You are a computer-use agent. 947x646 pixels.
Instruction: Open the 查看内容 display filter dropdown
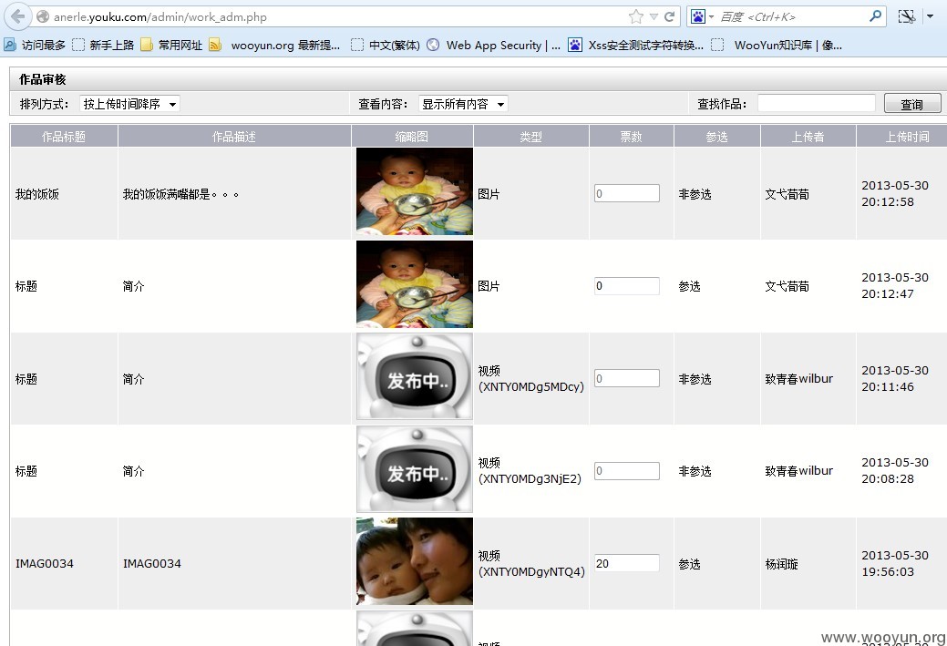[x=463, y=104]
